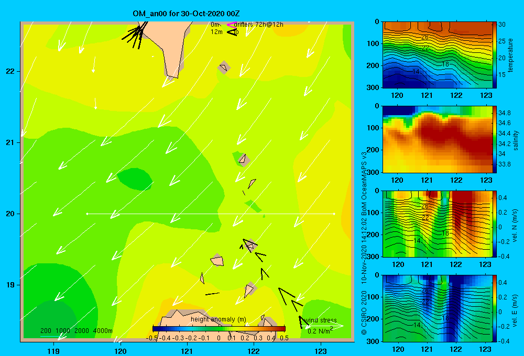Click the wind stress reference arrow
Viewport: 524px width, 356px height.
(x=323, y=325)
